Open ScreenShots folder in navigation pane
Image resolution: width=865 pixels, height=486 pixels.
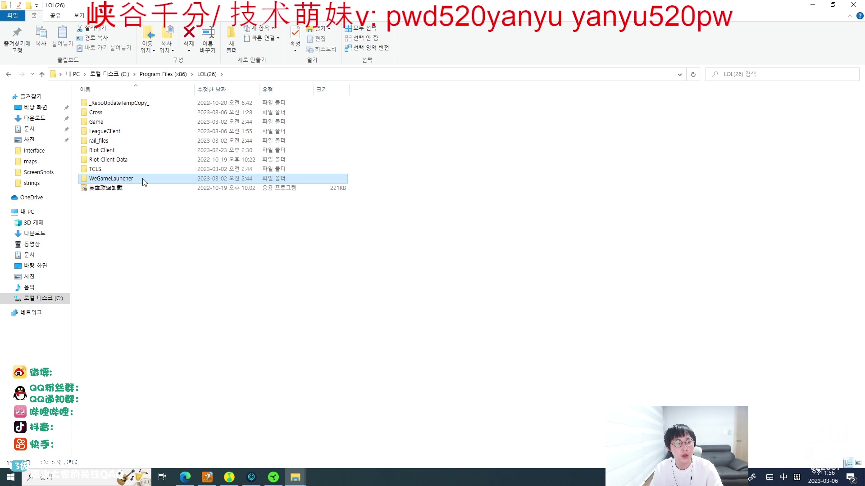38,172
